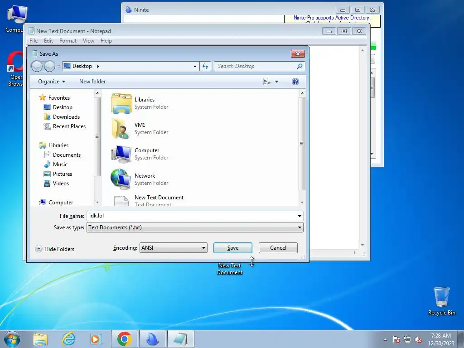Show hidden tray icons arrow

point(385,339)
